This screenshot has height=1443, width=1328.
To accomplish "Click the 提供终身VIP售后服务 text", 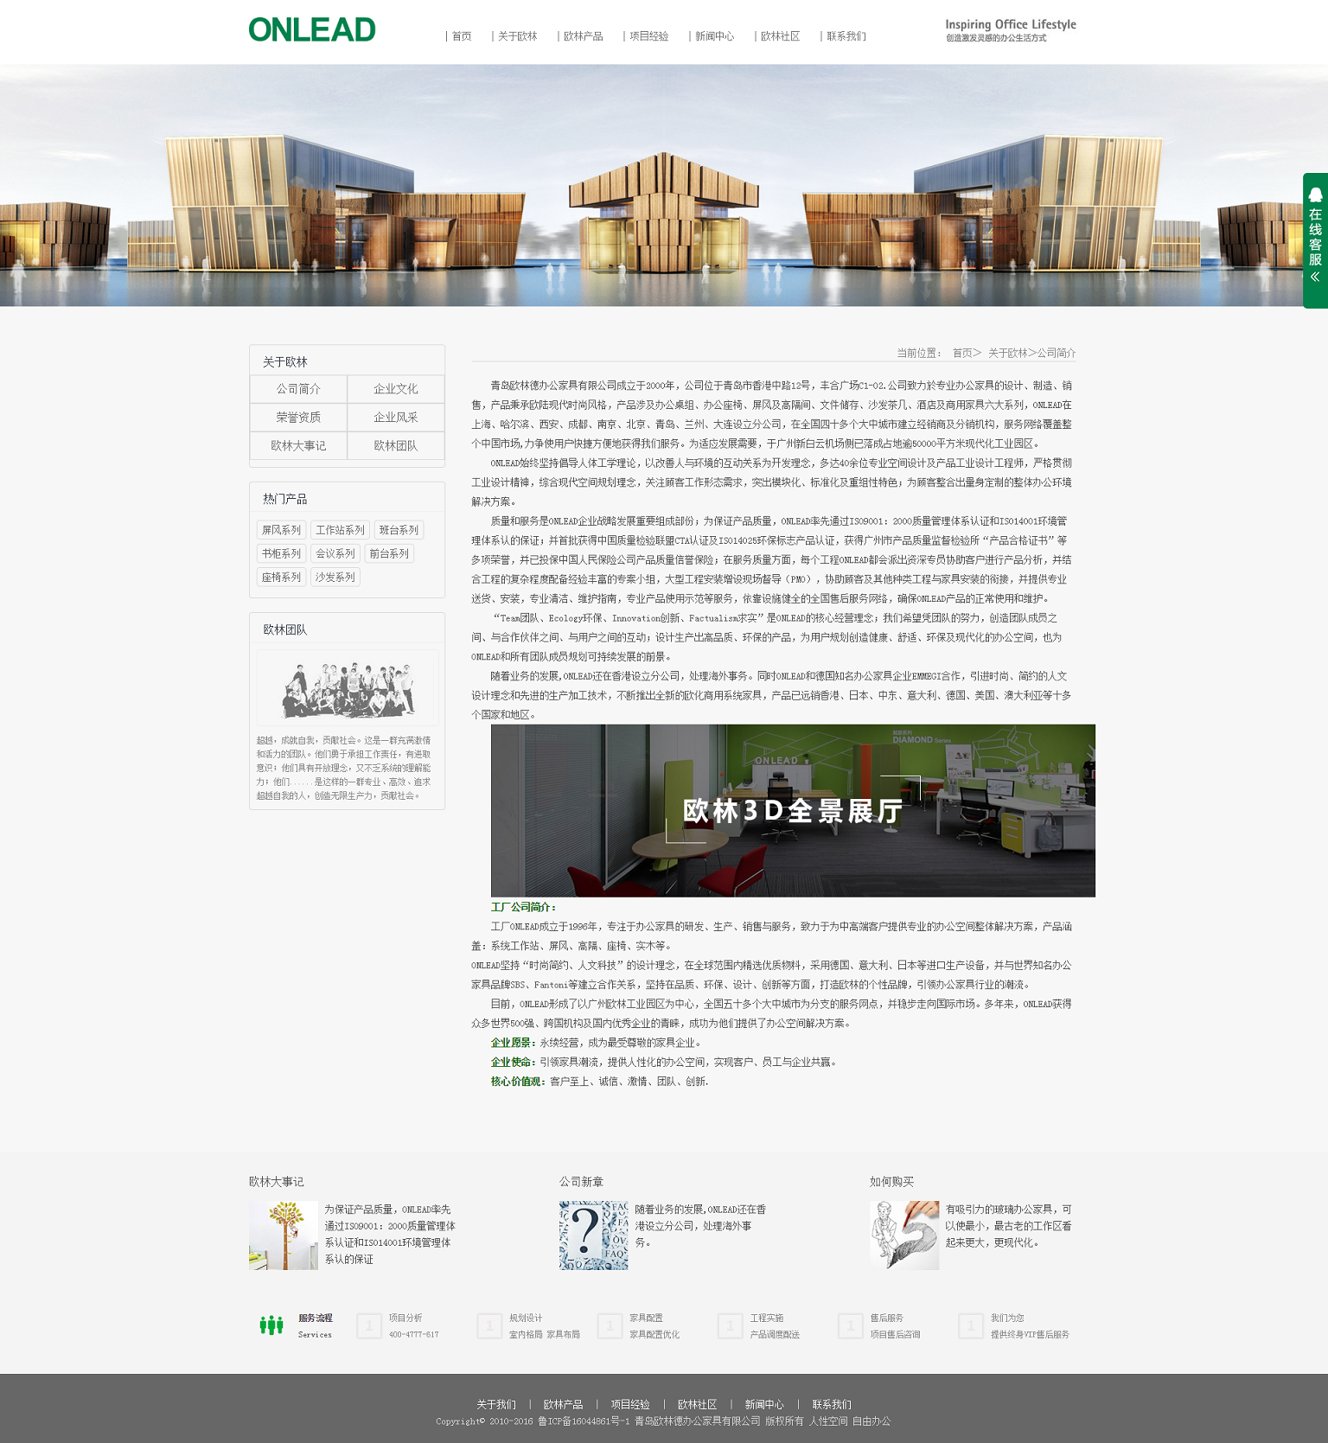I will pos(1030,1335).
